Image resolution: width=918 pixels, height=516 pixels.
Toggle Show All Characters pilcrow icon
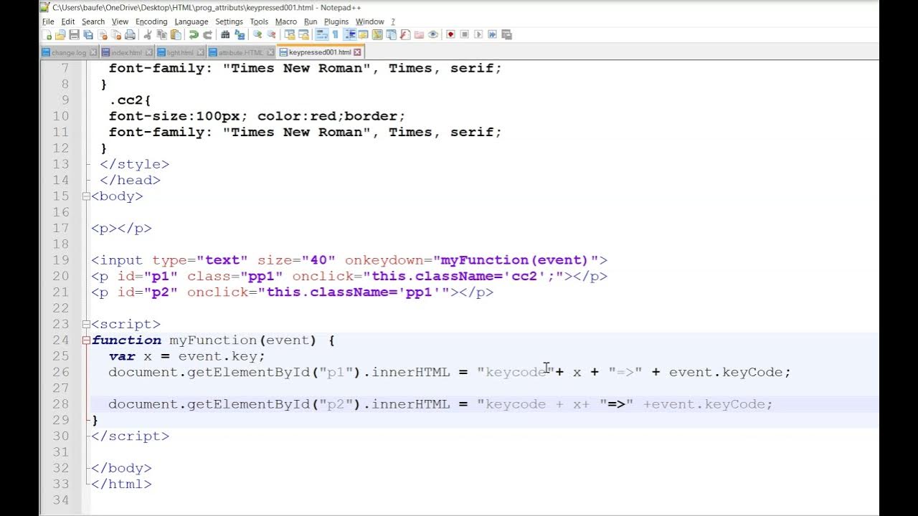pyautogui.click(x=336, y=34)
